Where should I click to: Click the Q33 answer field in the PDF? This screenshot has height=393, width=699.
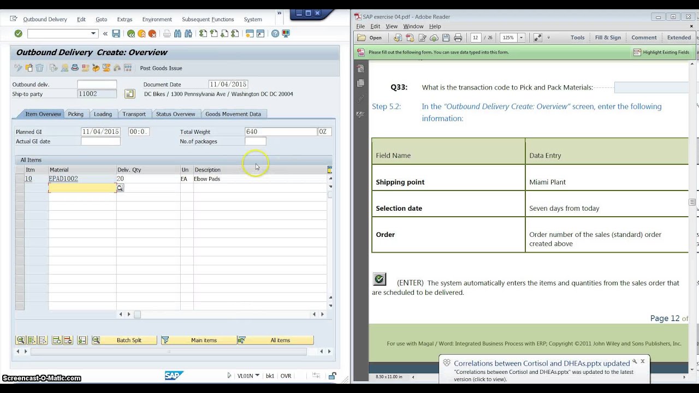[x=651, y=87]
